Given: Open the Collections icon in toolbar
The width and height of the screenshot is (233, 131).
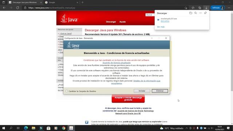Looking at the screenshot, I should pyautogui.click(x=200, y=8).
